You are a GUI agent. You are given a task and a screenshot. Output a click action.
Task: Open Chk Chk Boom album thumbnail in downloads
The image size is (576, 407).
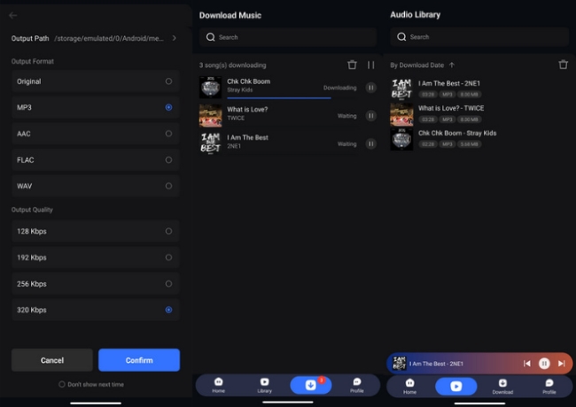pyautogui.click(x=211, y=88)
